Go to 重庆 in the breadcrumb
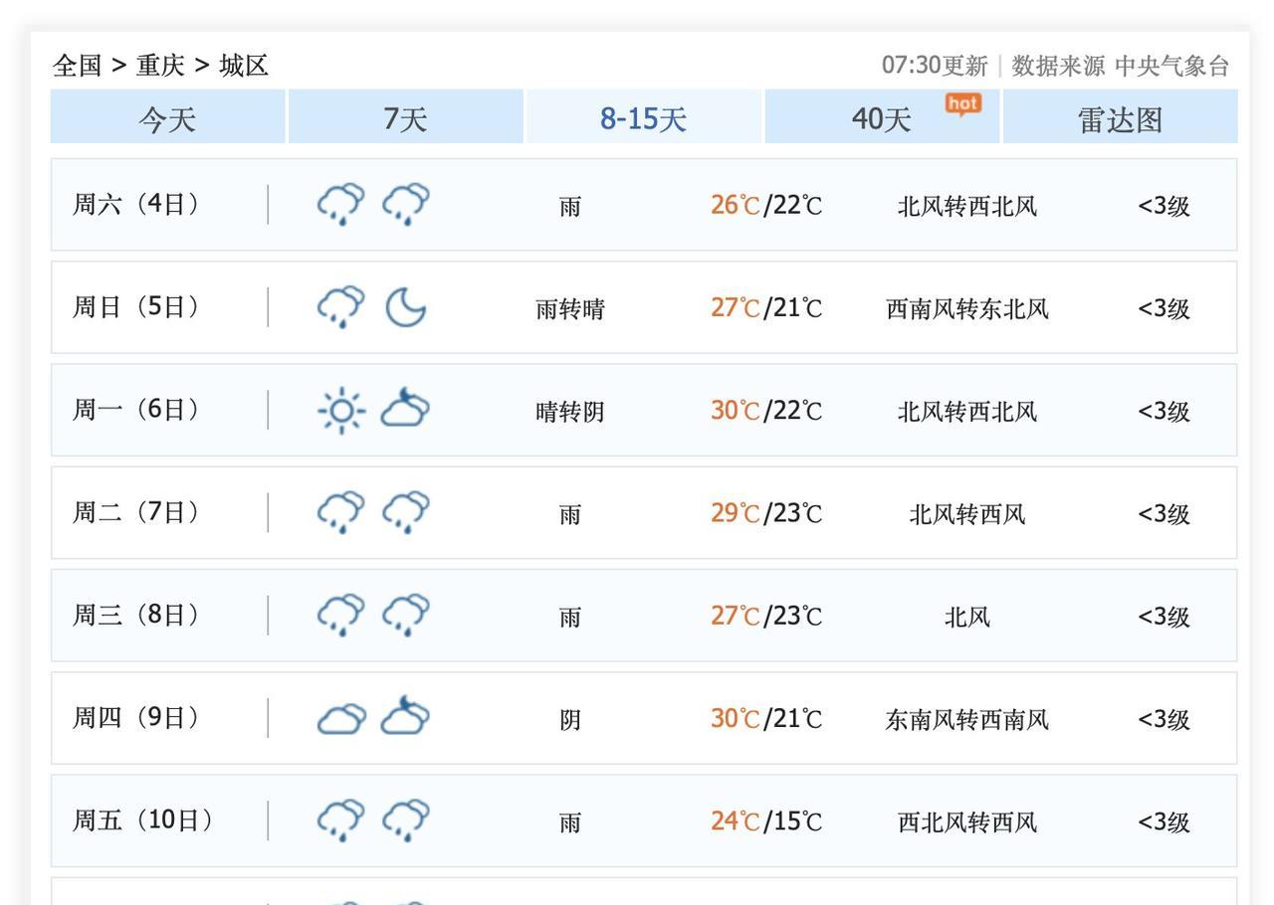The image size is (1274, 905). click(x=160, y=66)
